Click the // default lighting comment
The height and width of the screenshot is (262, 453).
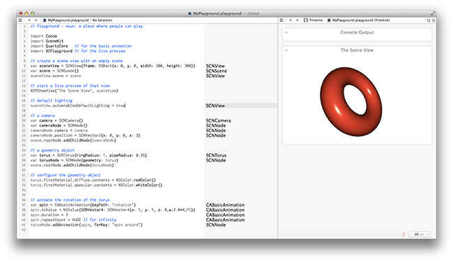pyautogui.click(x=52, y=101)
